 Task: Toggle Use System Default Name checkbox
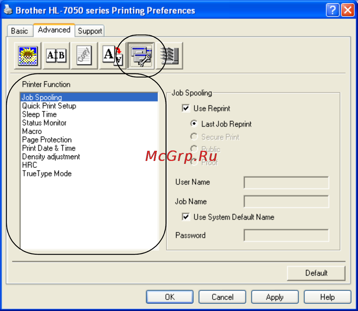coord(186,217)
